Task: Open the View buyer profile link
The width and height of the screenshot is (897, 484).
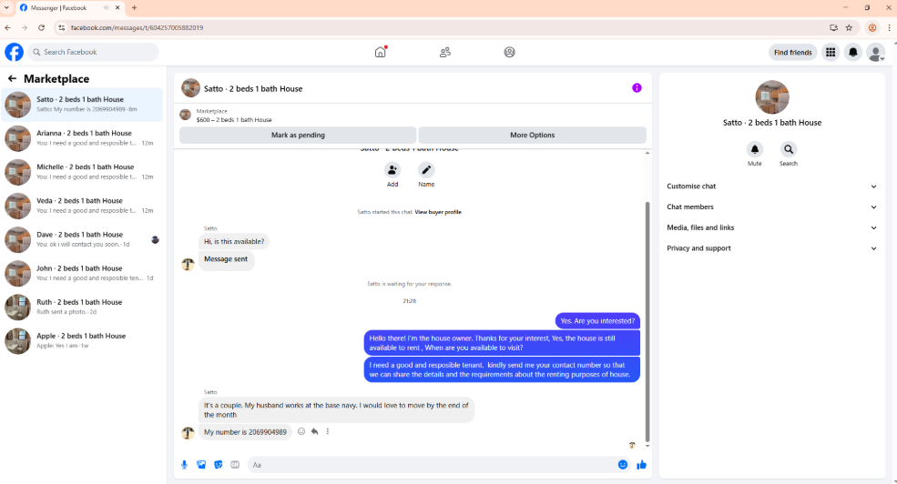Action: pos(438,212)
